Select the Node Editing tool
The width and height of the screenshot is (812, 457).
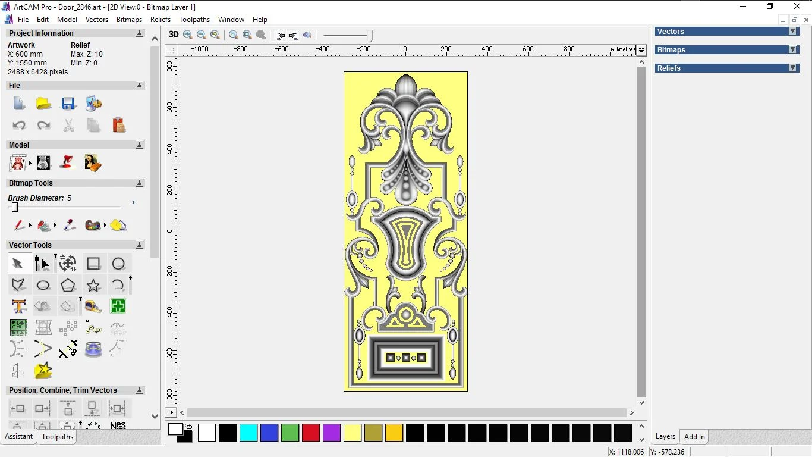(42, 263)
